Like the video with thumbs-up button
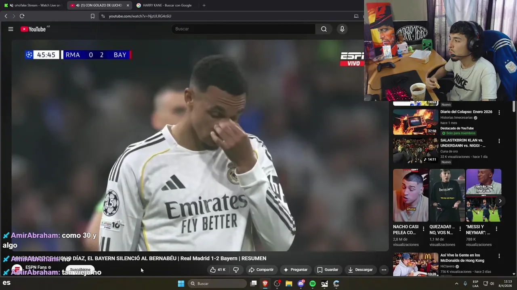This screenshot has height=290, width=517. tap(218, 270)
